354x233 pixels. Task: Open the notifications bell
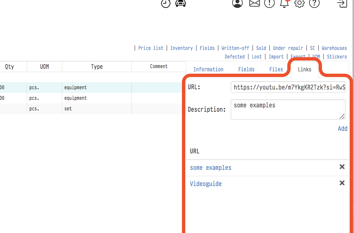point(284,3)
